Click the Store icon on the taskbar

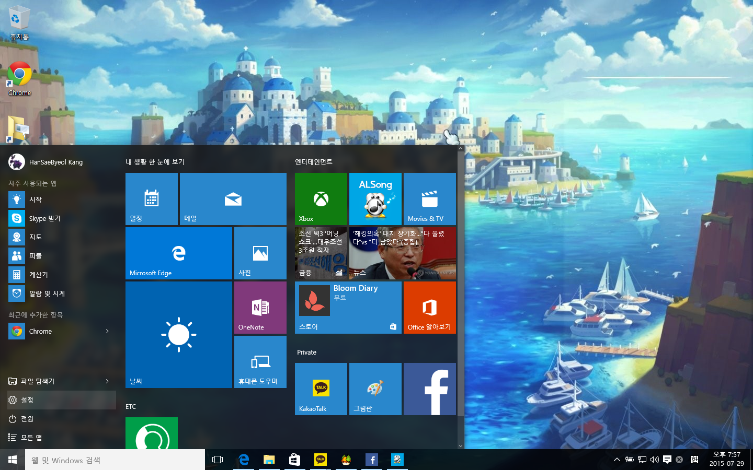click(294, 460)
